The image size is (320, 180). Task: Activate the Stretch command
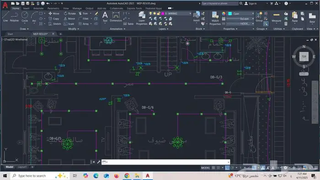(x=55, y=24)
